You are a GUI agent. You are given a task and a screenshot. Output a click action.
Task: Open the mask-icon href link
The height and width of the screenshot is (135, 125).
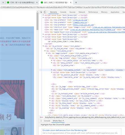(92, 30)
